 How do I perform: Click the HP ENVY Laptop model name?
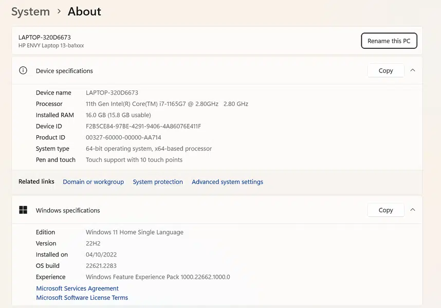click(51, 45)
